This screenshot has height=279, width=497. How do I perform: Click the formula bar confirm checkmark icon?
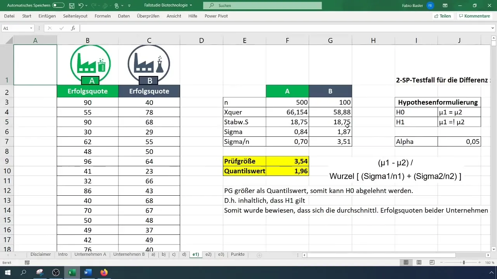coord(61,28)
